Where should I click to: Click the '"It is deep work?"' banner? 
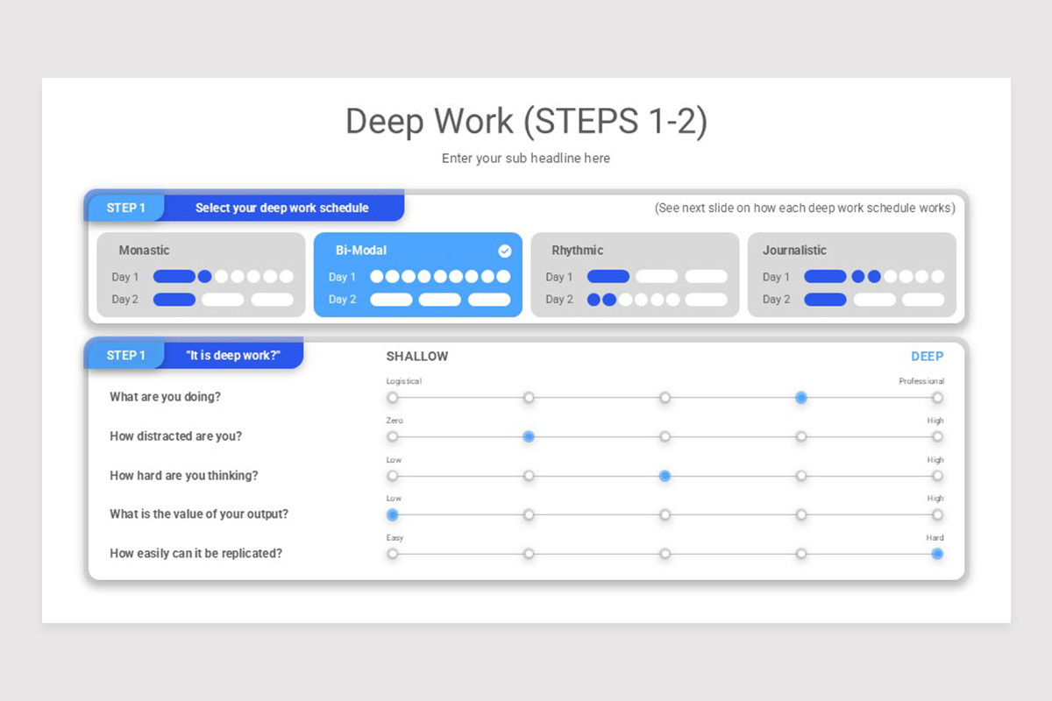[231, 356]
